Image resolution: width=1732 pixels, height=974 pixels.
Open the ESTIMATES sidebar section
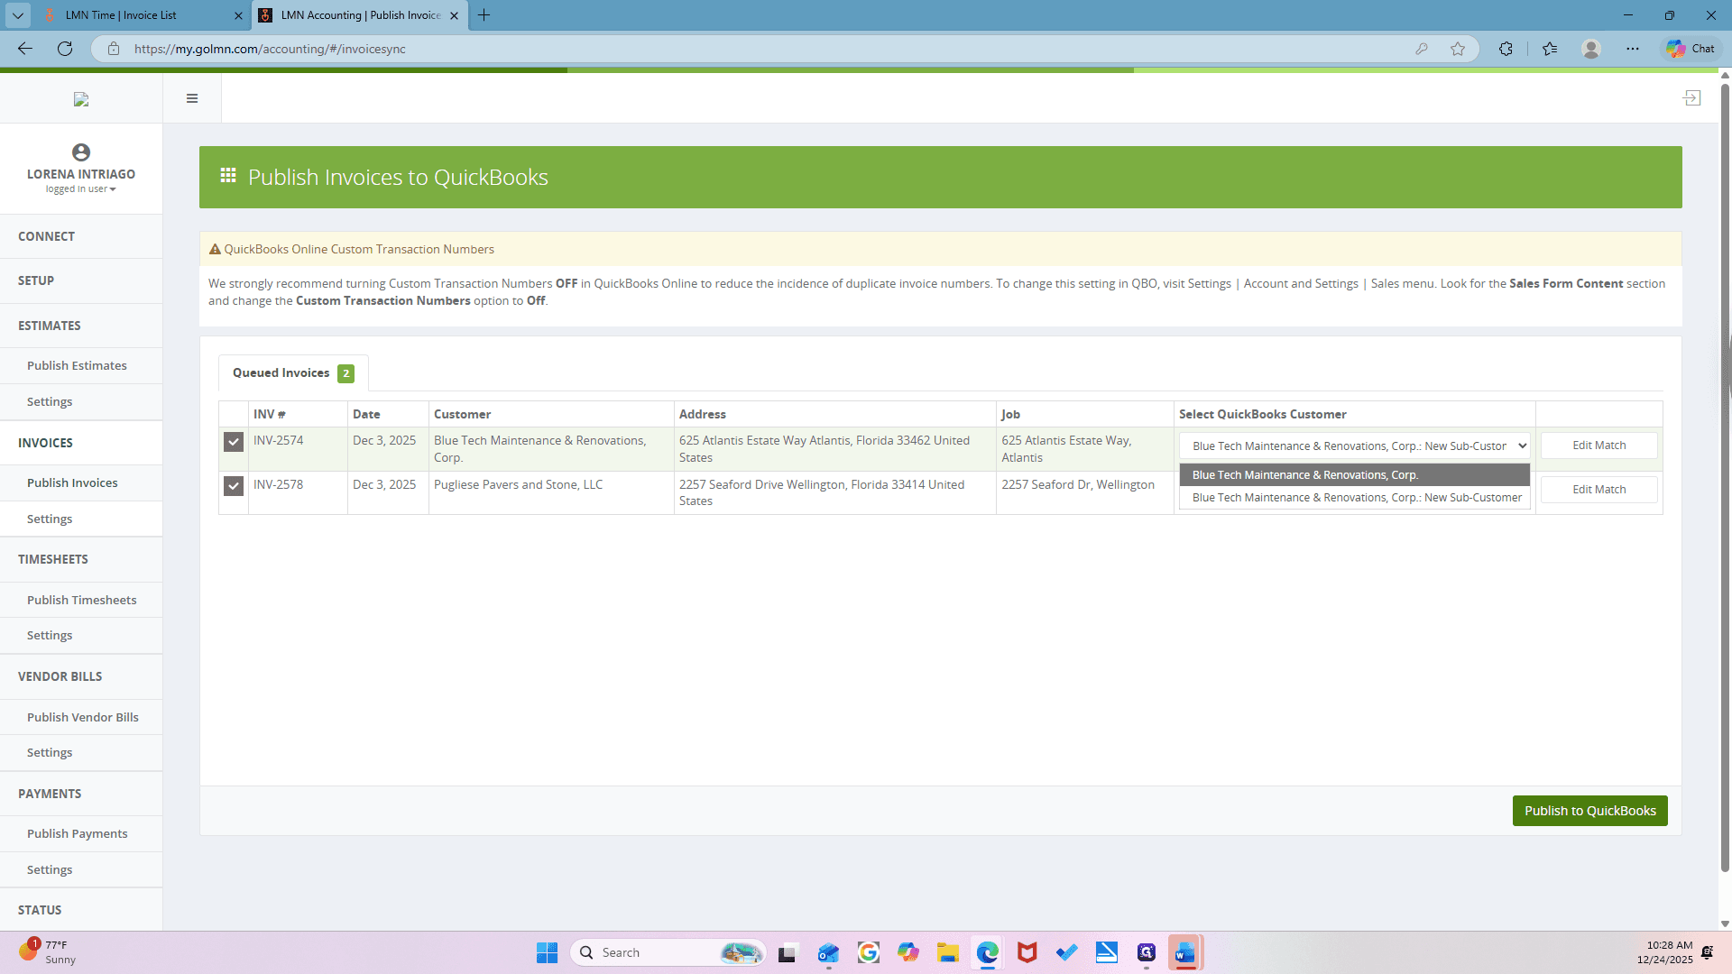(x=81, y=326)
